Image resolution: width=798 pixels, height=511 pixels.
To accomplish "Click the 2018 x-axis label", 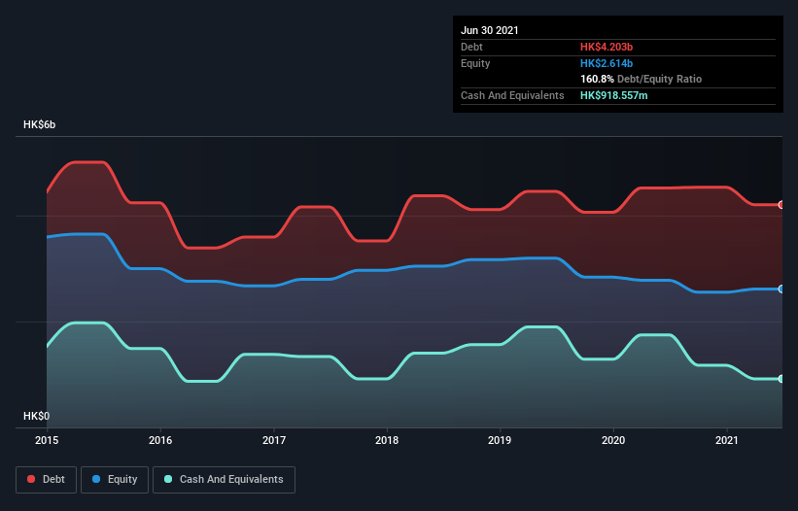I will coord(387,440).
